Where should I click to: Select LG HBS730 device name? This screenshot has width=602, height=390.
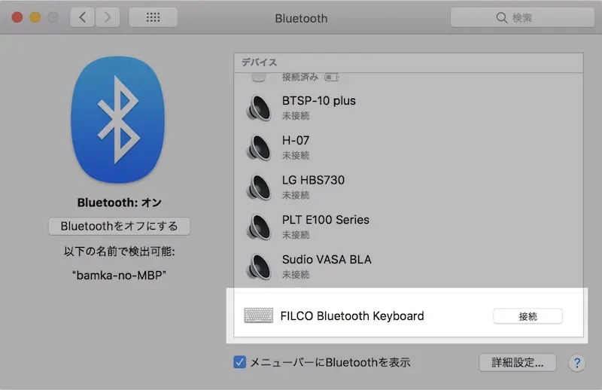(x=313, y=180)
